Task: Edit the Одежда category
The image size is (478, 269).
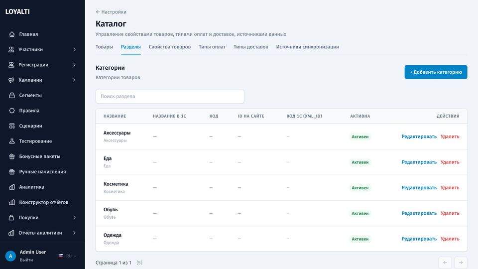Action: coord(419,239)
